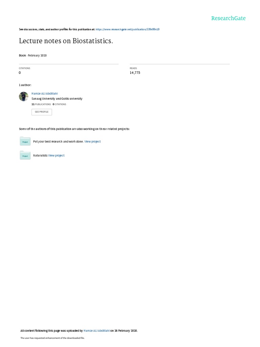The image size is (260, 347).
Task: Open Hamze ALI Abdillahi author name link
Action: click(x=44, y=94)
